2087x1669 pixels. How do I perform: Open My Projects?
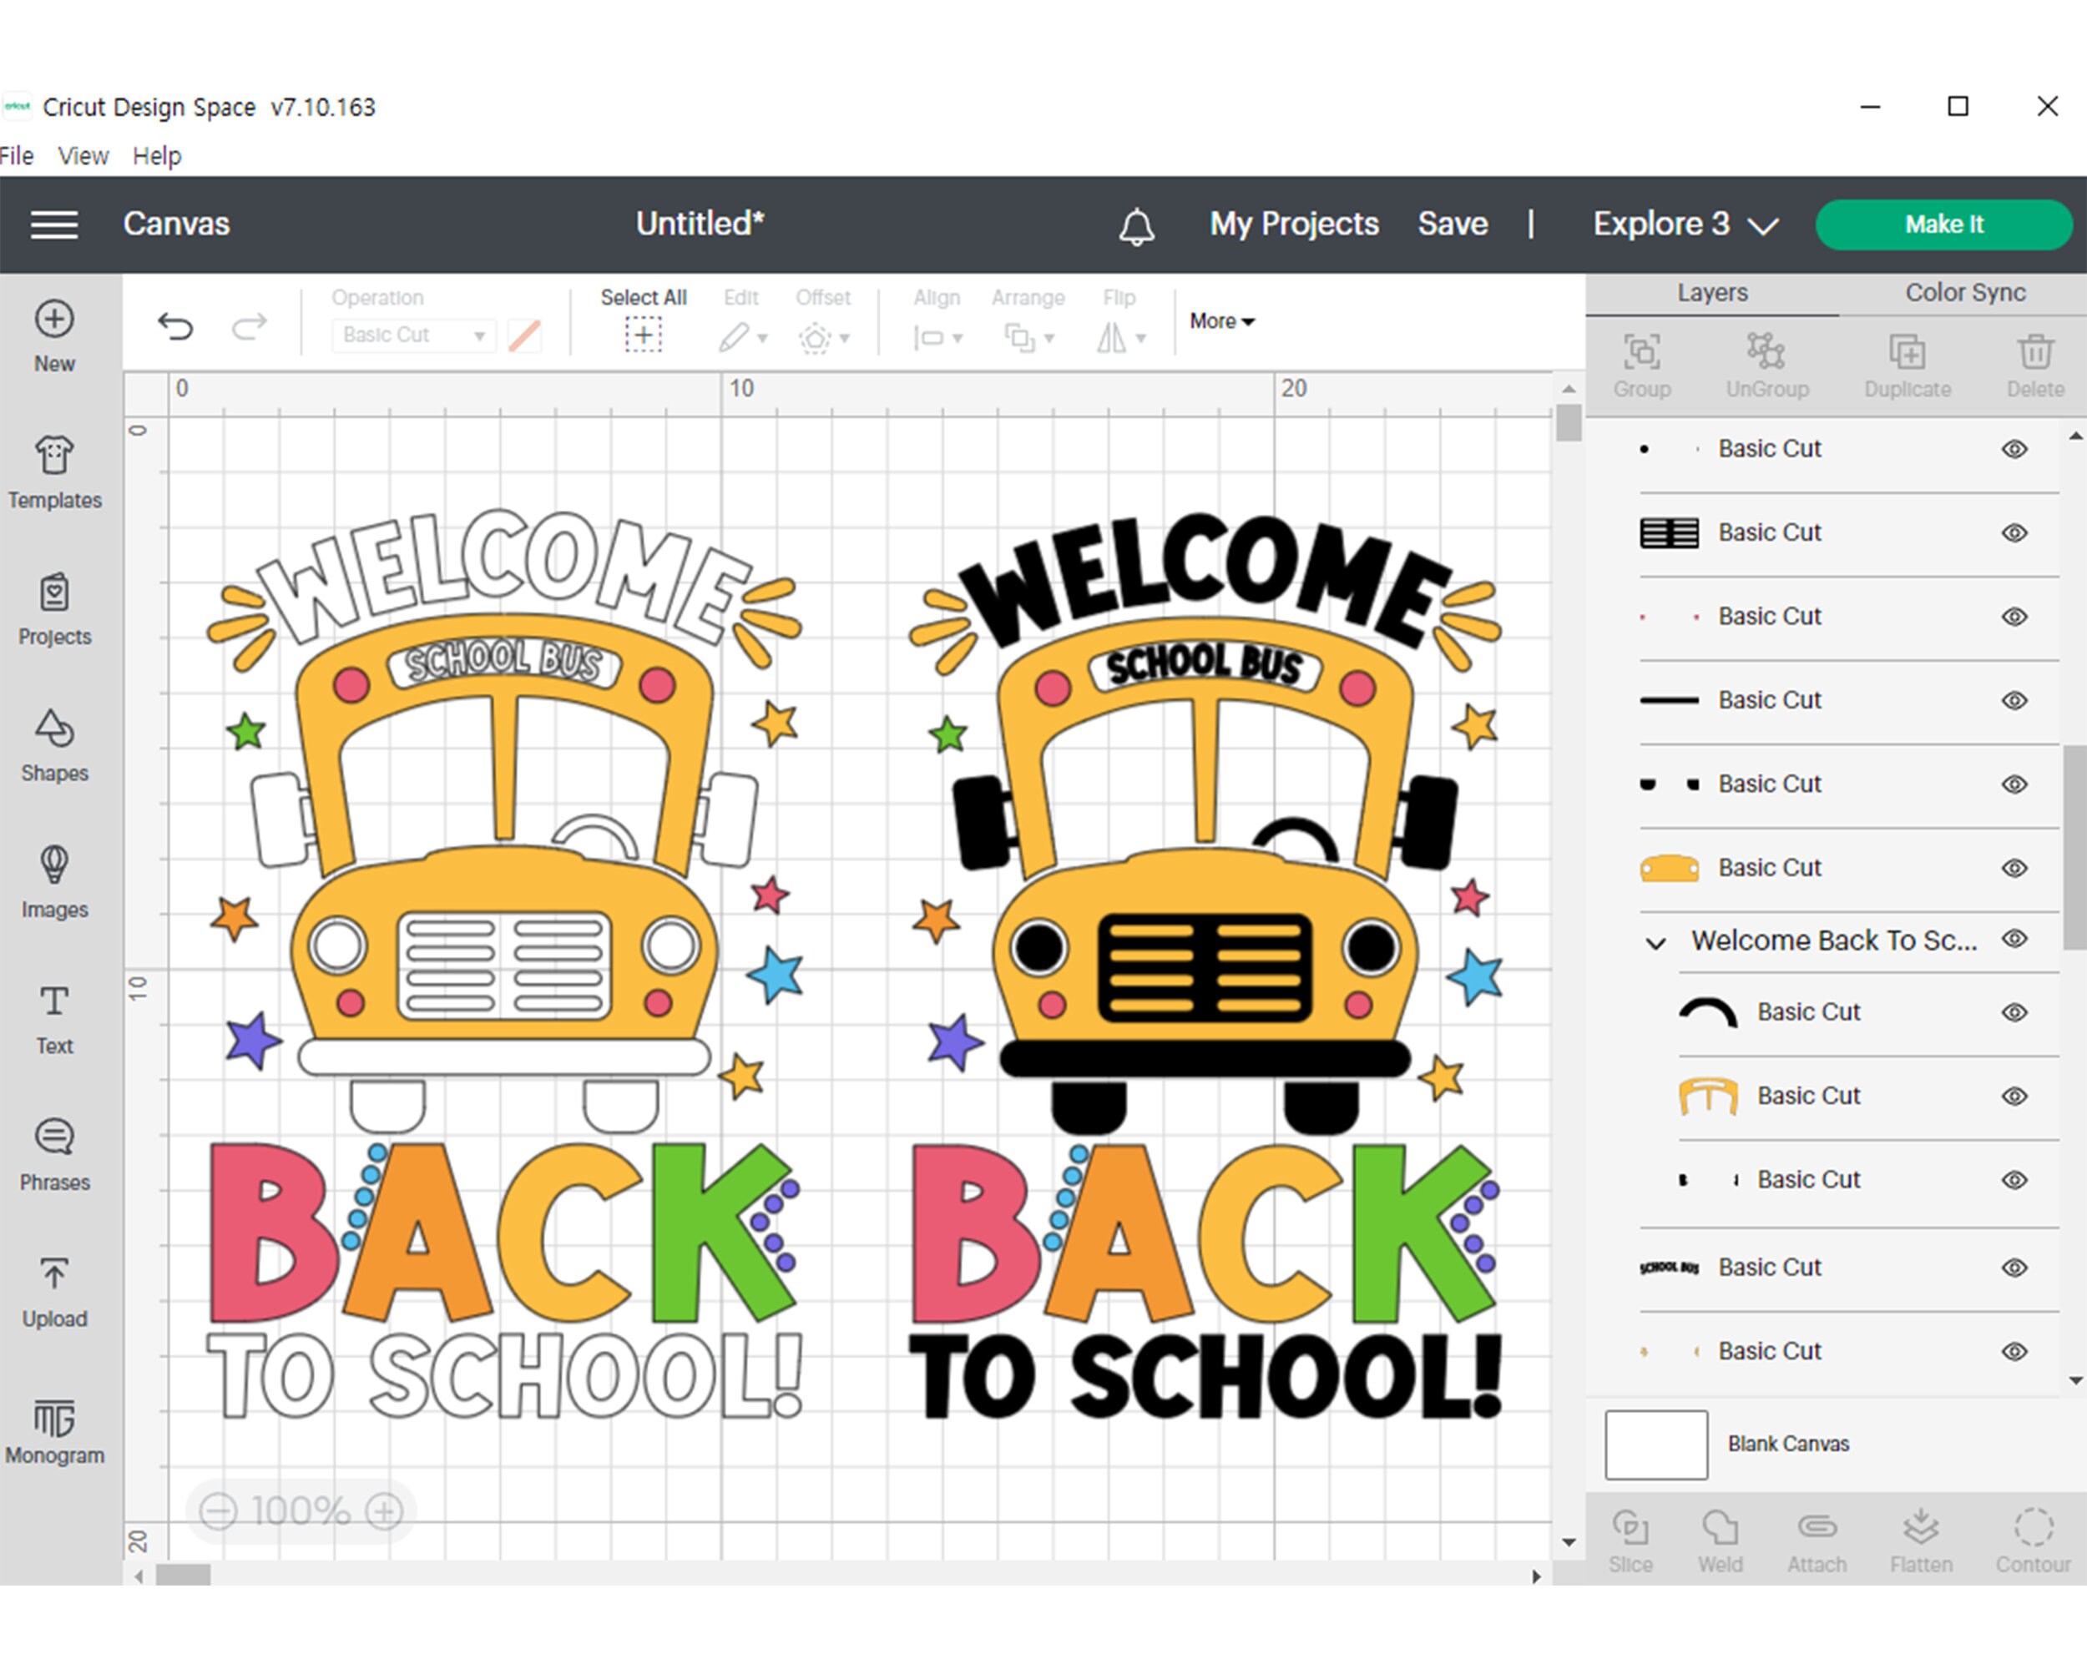click(x=1292, y=224)
